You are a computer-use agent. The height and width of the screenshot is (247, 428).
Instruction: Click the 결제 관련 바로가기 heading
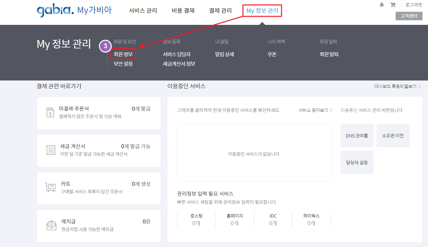[59, 86]
